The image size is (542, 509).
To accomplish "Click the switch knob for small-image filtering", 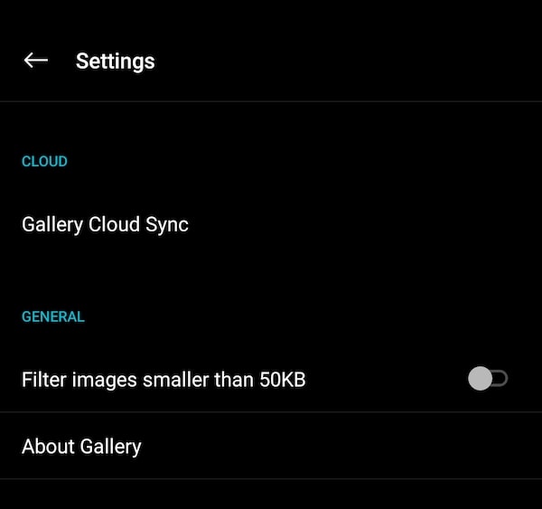I will 481,380.
